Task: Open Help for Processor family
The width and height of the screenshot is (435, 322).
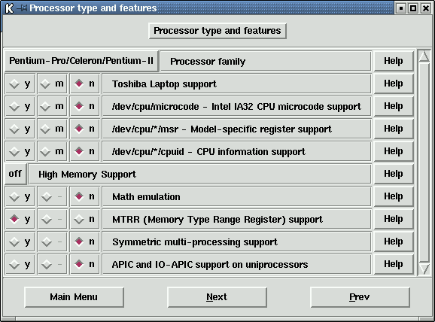Action: click(x=394, y=61)
